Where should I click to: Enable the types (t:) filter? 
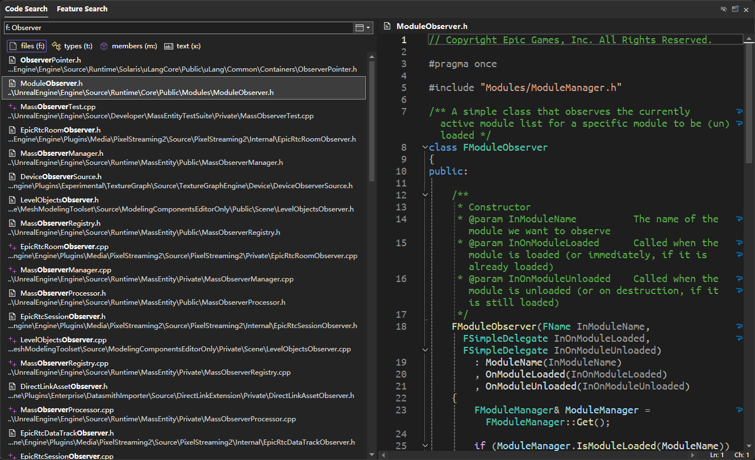(72, 46)
